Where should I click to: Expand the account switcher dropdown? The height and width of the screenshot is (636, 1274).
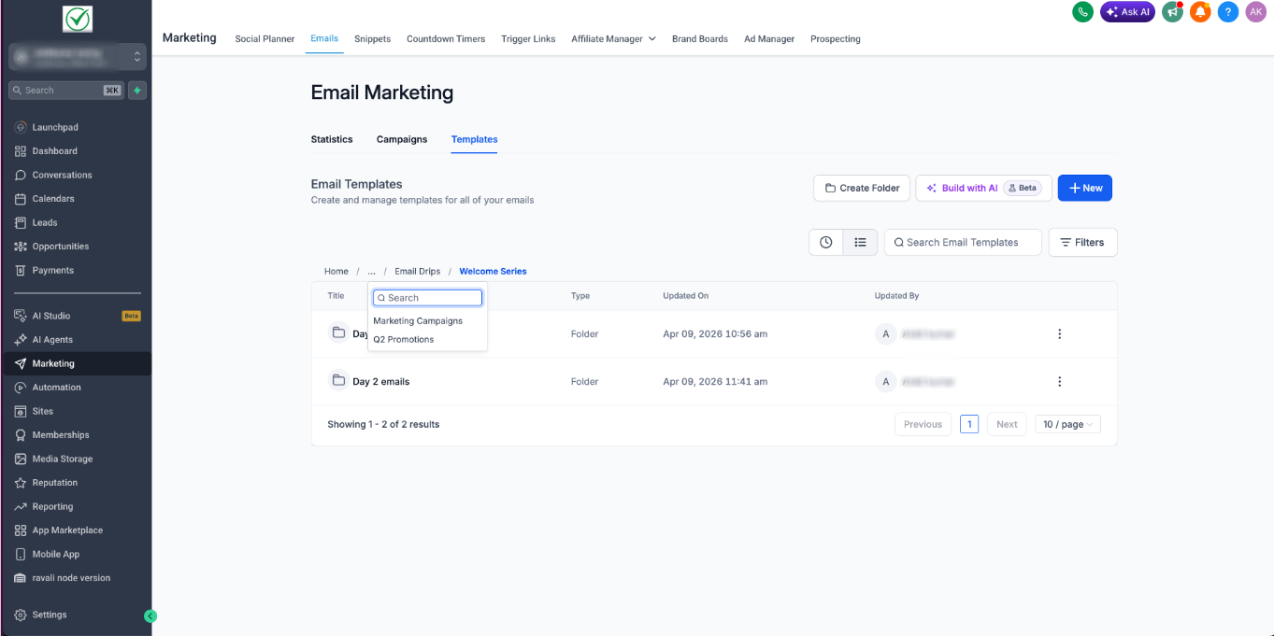tap(78, 57)
